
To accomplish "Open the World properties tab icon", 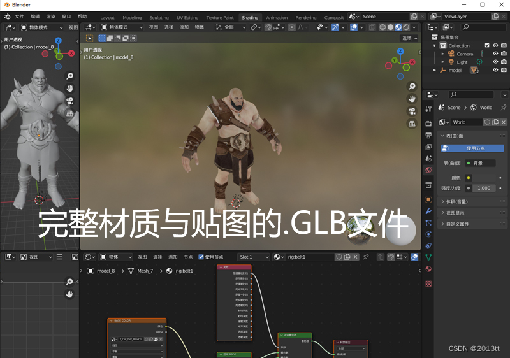I will [x=428, y=170].
